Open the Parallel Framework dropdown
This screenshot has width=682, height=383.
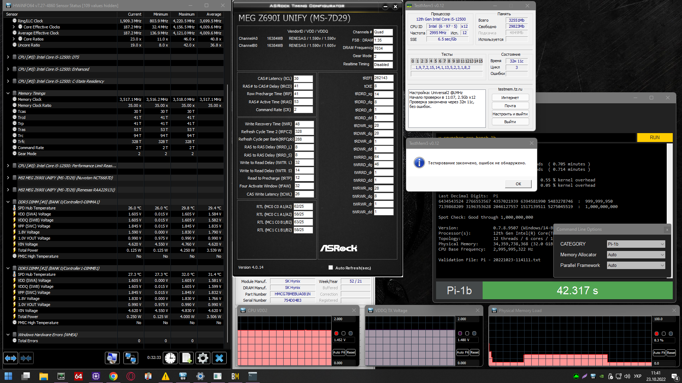[x=636, y=266]
